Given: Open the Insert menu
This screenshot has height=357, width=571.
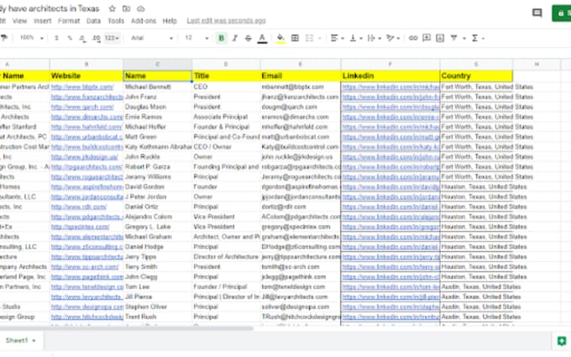Looking at the screenshot, I should pyautogui.click(x=43, y=21).
